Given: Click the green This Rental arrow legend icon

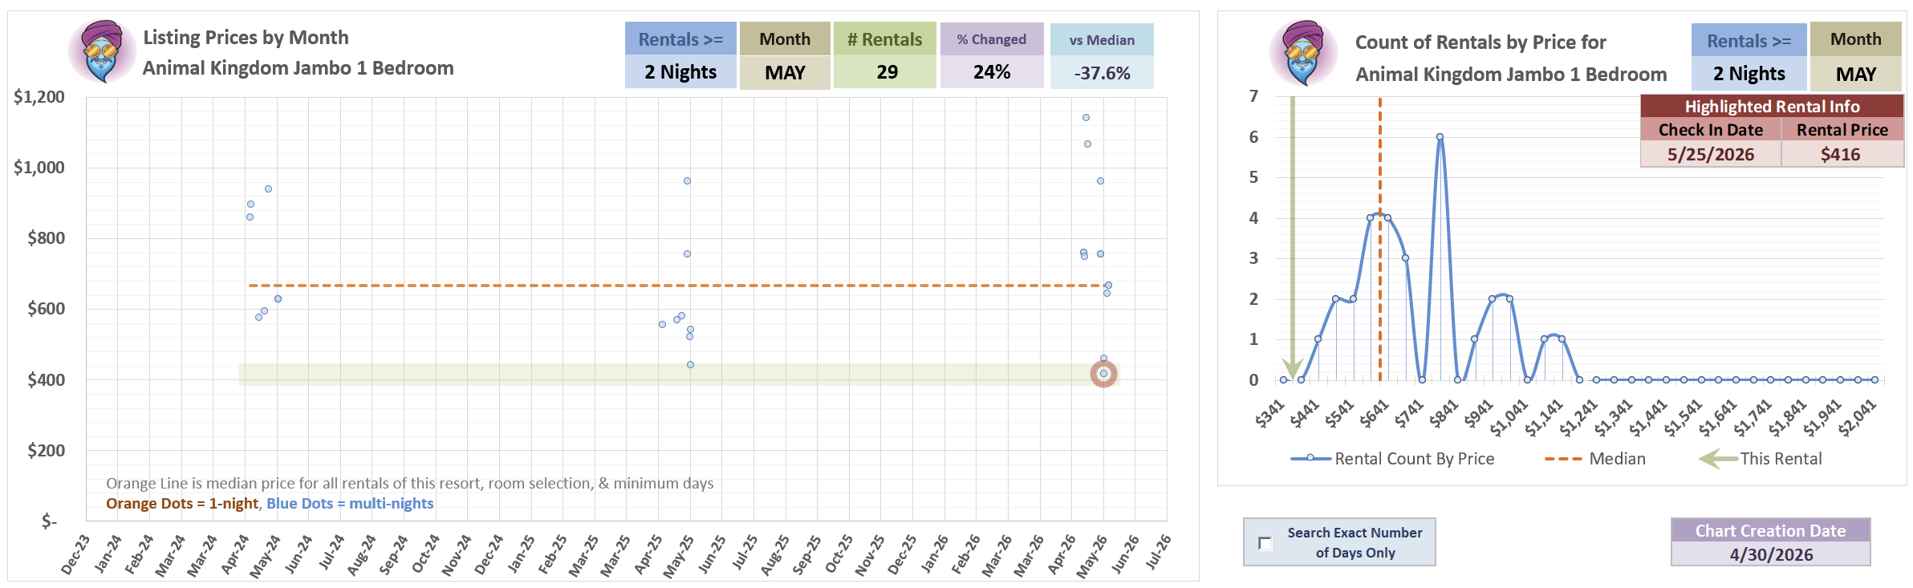Looking at the screenshot, I should 1718,459.
